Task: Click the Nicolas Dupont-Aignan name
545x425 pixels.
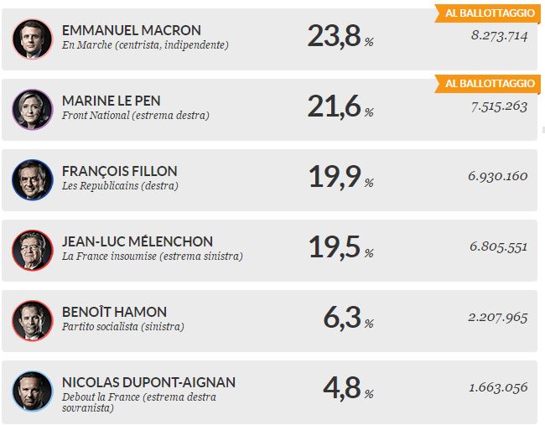Action: tap(148, 382)
